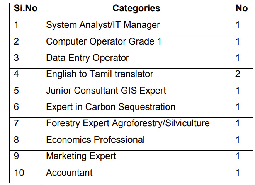Click the Categories column header

click(136, 8)
